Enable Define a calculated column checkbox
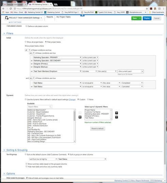This screenshot has height=183, width=167. (27, 26)
